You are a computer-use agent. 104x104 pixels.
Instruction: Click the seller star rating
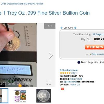click(x=65, y=73)
